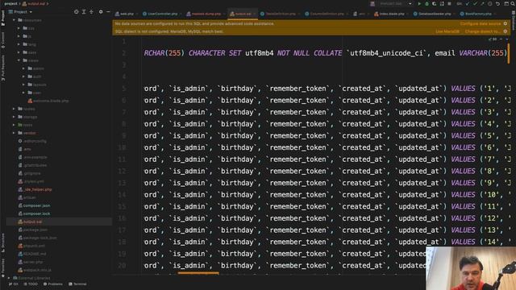Viewport: 516px width, 290px height.
Task: Click the Search Everywhere magnifier icon
Action: click(x=513, y=4)
